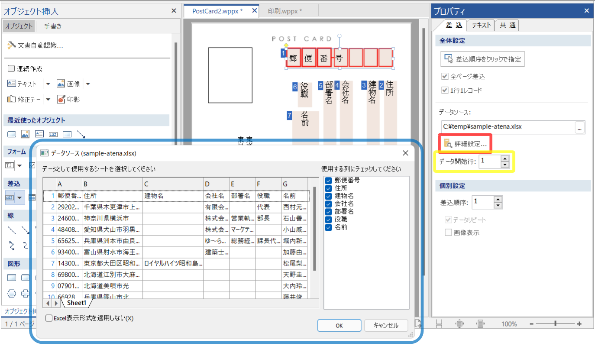The height and width of the screenshot is (346, 595).
Task: Cancel the データソース dialog
Action: 386,326
